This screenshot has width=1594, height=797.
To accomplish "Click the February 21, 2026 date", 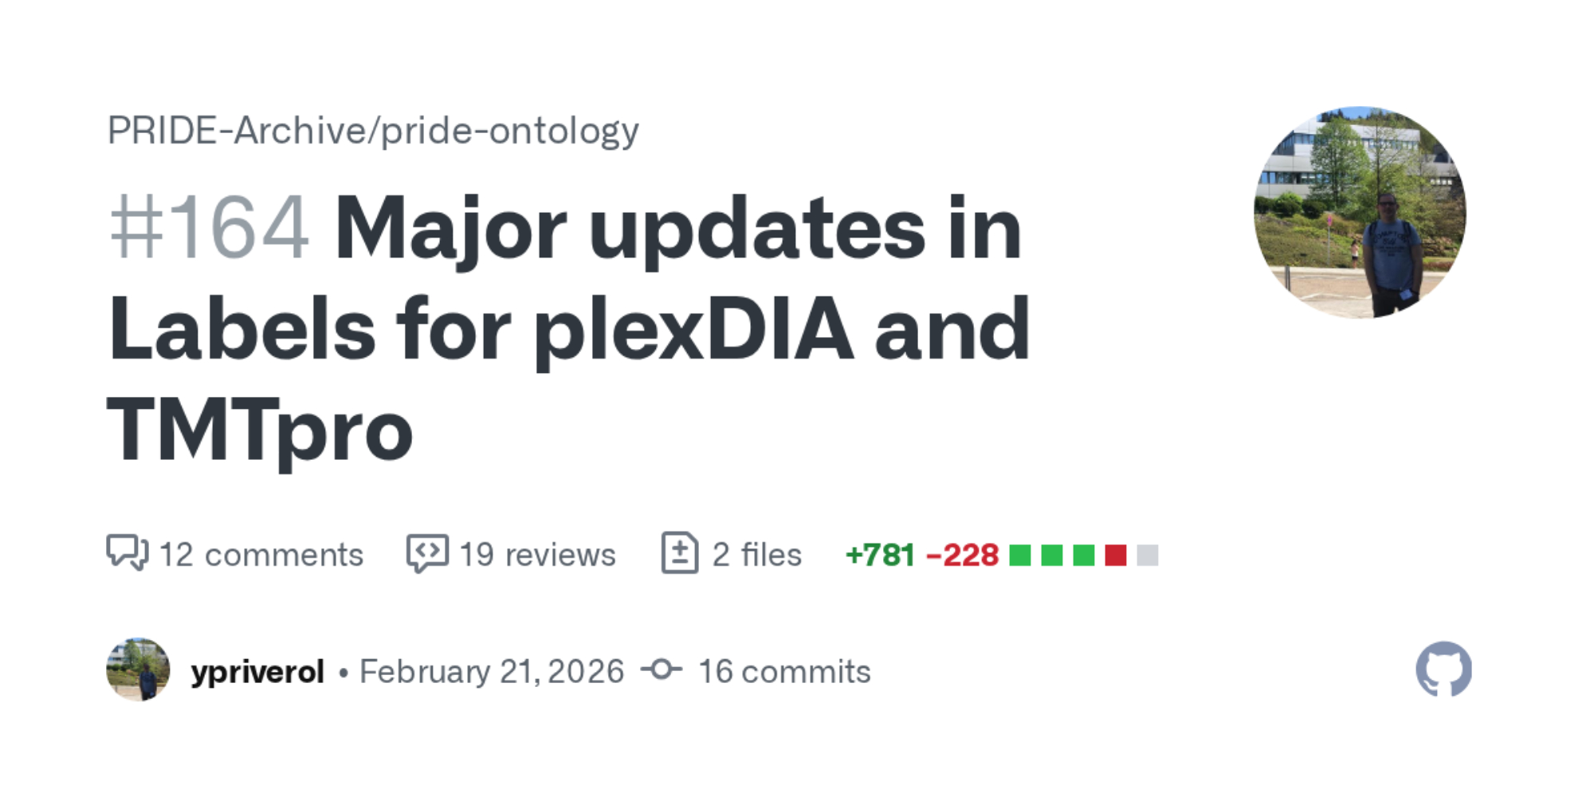I will 492,672.
